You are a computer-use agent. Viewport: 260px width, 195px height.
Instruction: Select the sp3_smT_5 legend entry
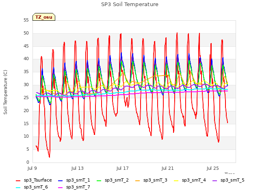point(228,180)
